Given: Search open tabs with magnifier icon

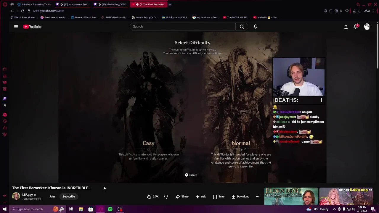Looking at the screenshot, I should (358, 4).
